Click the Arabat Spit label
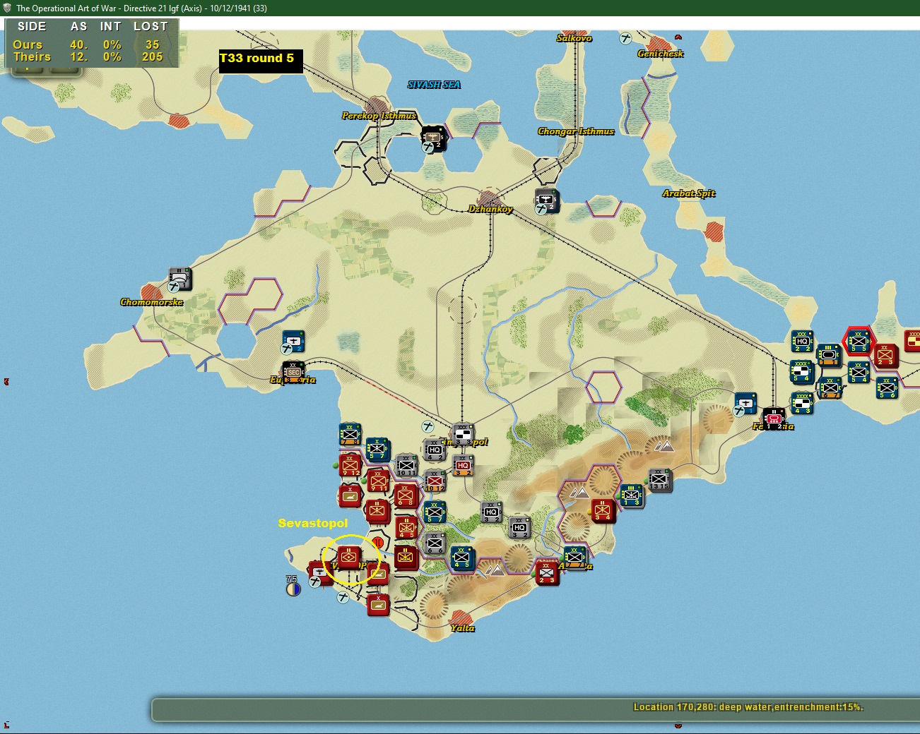The height and width of the screenshot is (734, 920). (x=689, y=193)
